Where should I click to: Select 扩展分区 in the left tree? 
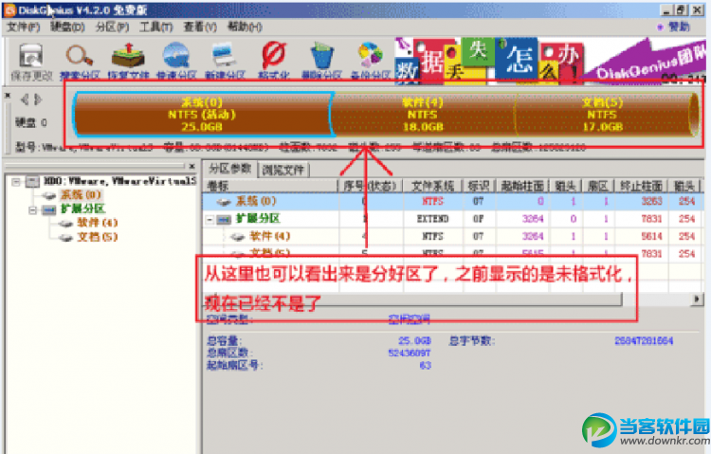[x=83, y=209]
